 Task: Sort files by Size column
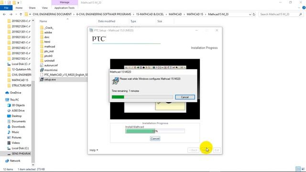tap(160, 21)
